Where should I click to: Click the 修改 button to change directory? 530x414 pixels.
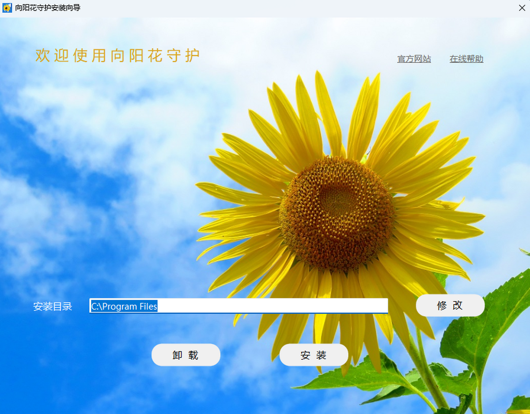pos(450,305)
